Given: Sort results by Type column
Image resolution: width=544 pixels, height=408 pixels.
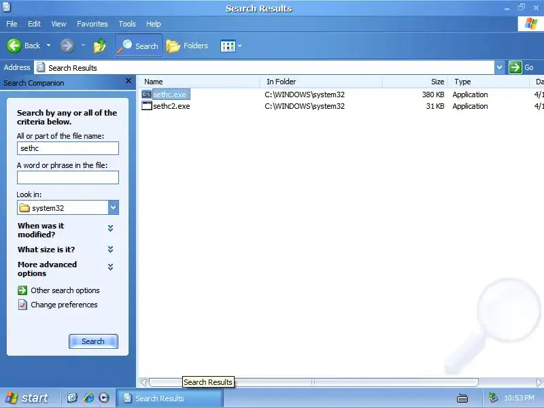Looking at the screenshot, I should pos(488,82).
